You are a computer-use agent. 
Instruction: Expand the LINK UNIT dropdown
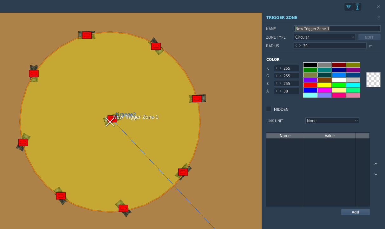pyautogui.click(x=332, y=121)
